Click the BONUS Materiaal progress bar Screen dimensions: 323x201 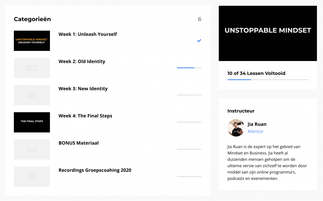(189, 149)
